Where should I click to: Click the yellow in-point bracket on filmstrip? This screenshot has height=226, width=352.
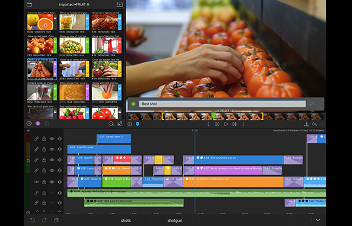(x=163, y=116)
